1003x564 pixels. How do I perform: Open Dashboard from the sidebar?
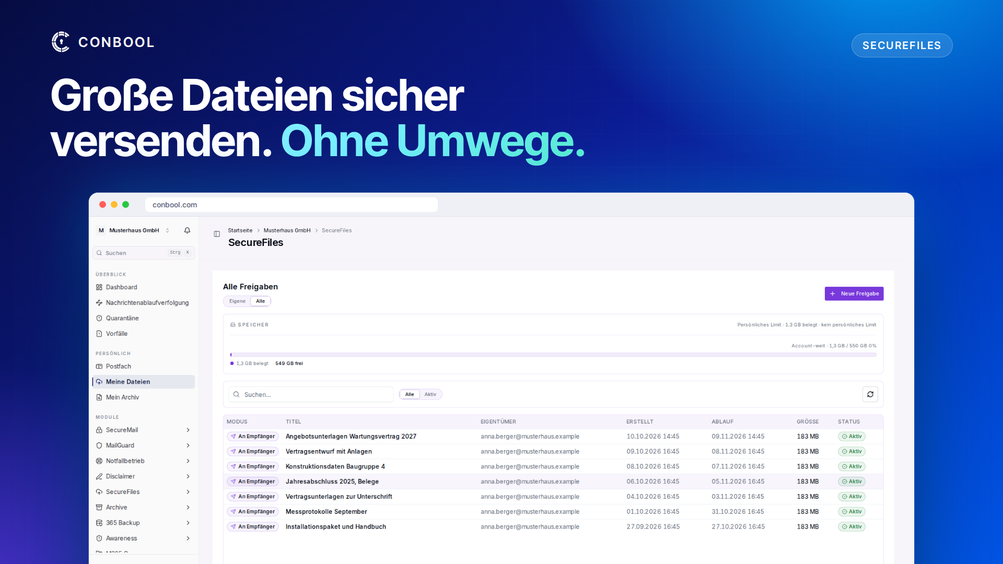coord(144,287)
